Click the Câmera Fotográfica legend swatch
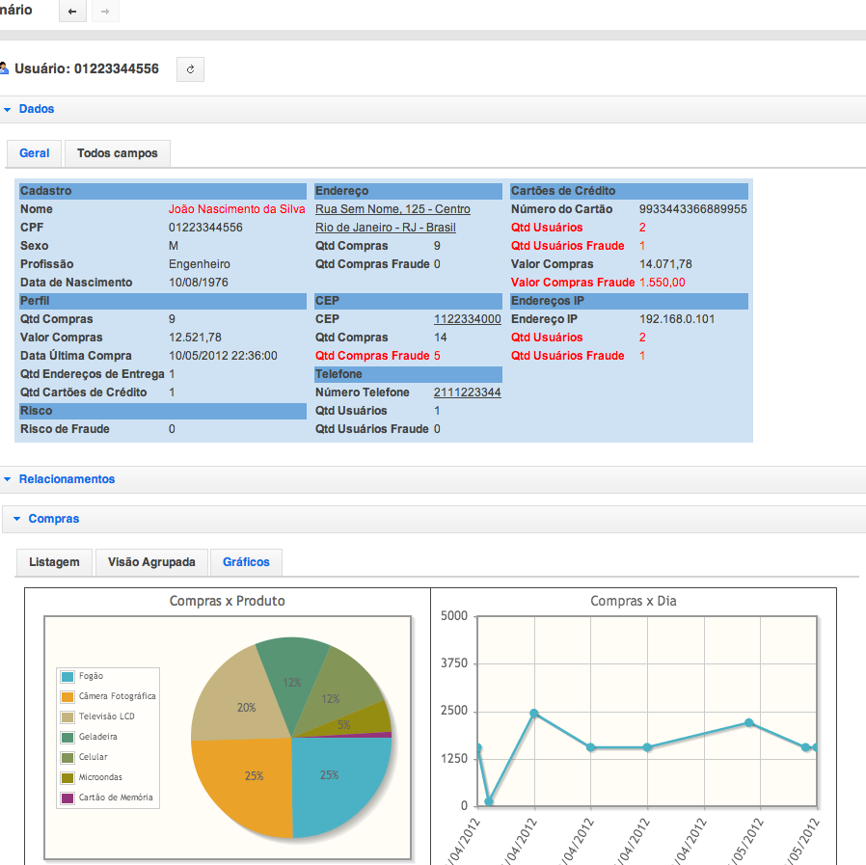The width and height of the screenshot is (866, 865). (68, 697)
